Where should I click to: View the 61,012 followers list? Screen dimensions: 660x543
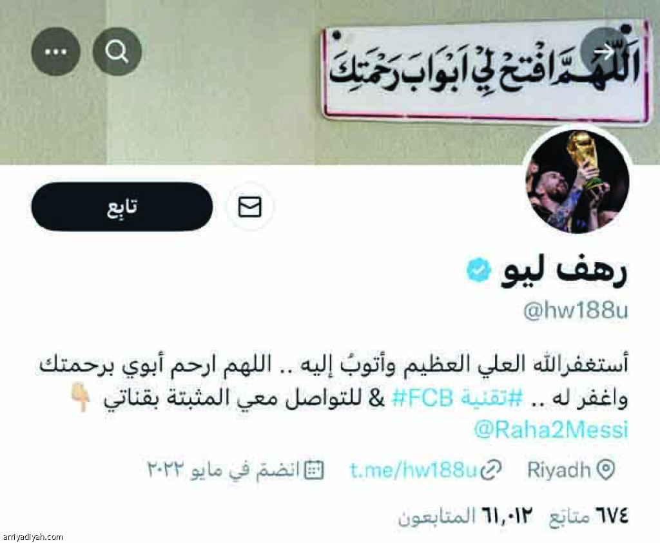tap(465, 516)
